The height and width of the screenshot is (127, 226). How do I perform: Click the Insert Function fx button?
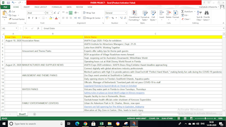tap(38, 28)
